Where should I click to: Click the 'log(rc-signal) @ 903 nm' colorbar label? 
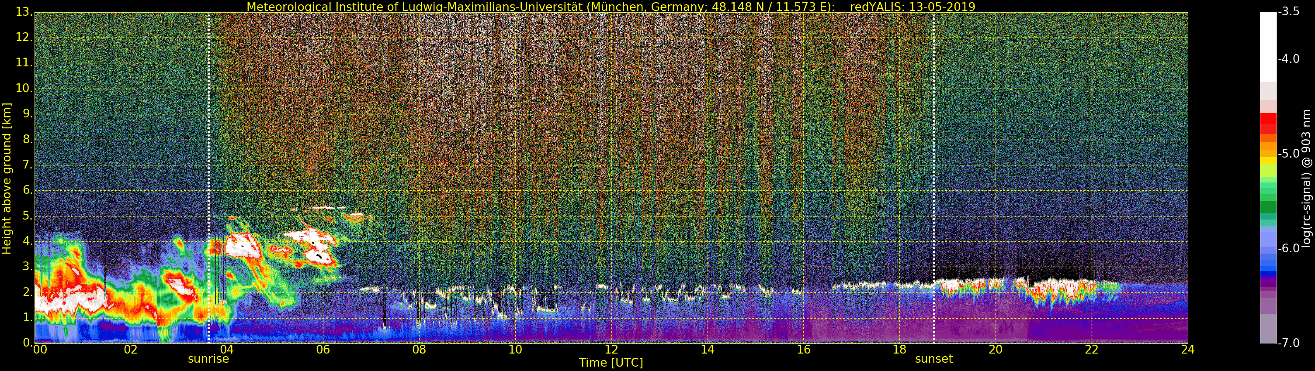(x=1306, y=179)
